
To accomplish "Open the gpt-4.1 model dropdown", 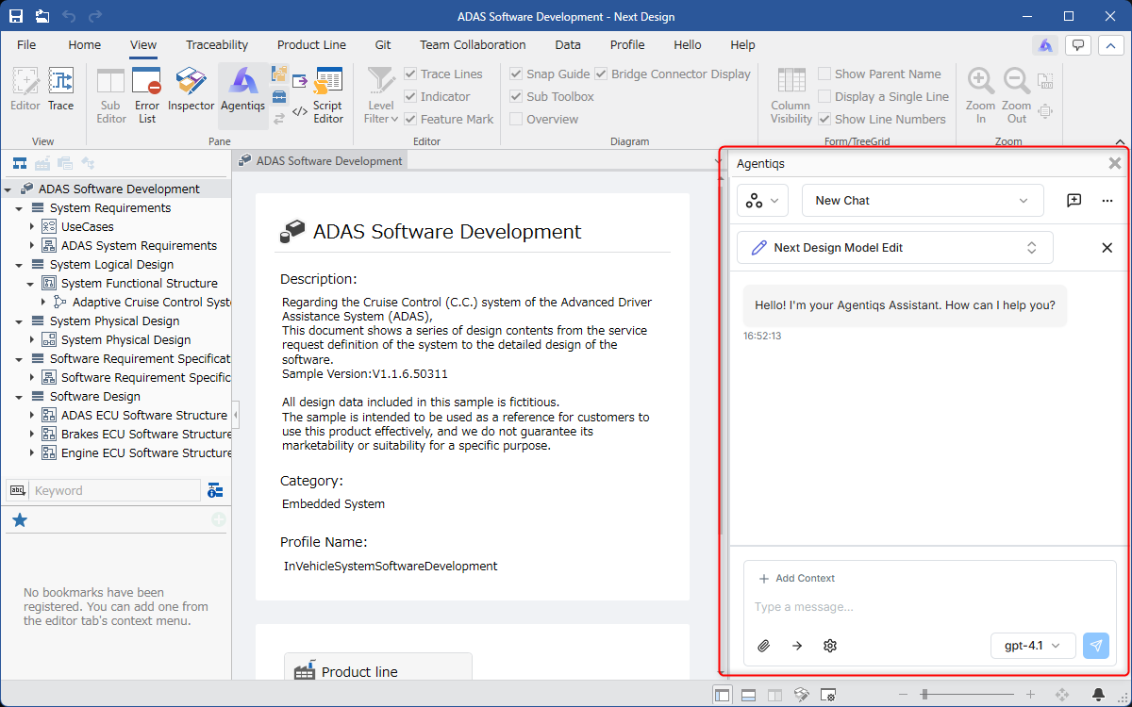I will click(x=1033, y=646).
